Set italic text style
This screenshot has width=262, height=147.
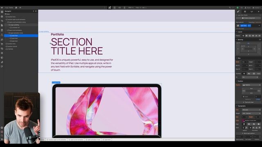246,128
